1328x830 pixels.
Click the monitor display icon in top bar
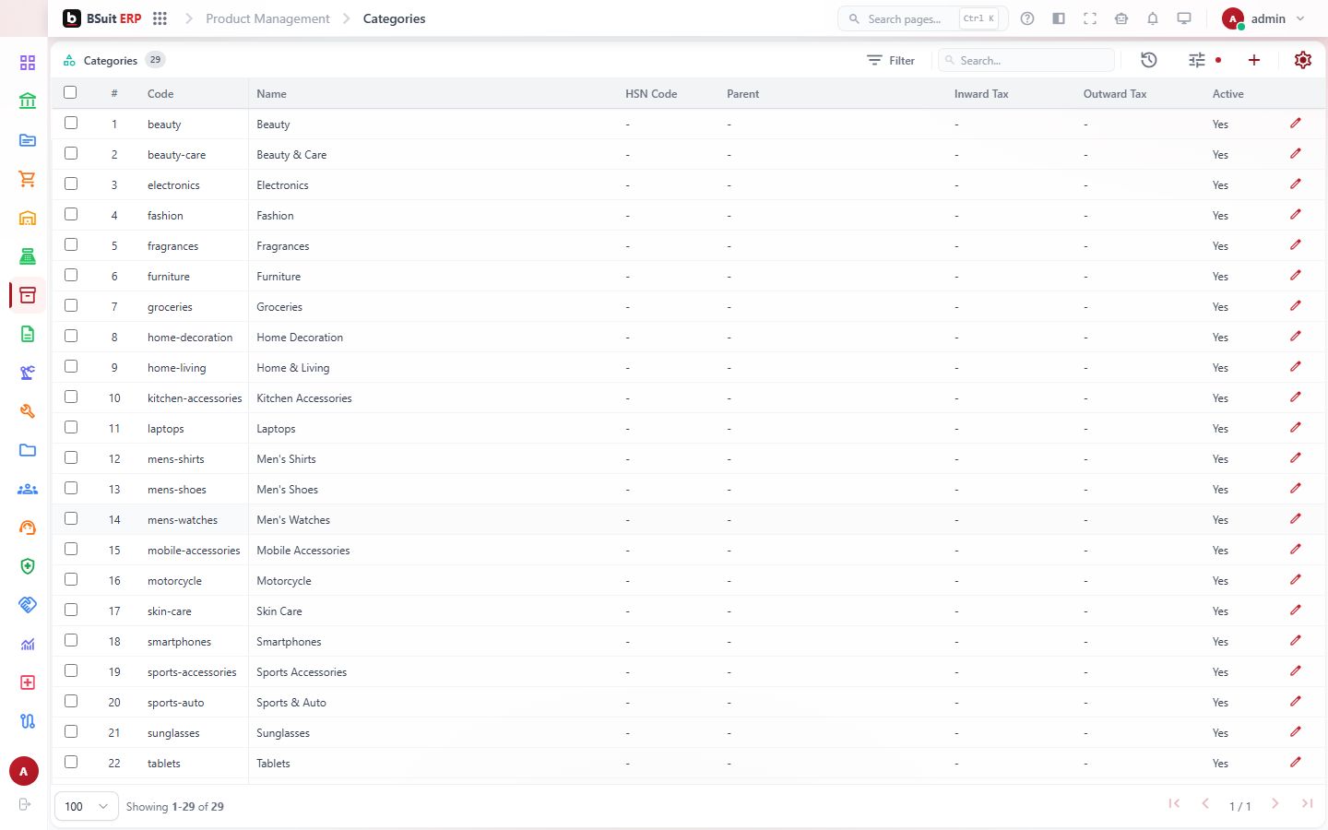click(x=1184, y=18)
